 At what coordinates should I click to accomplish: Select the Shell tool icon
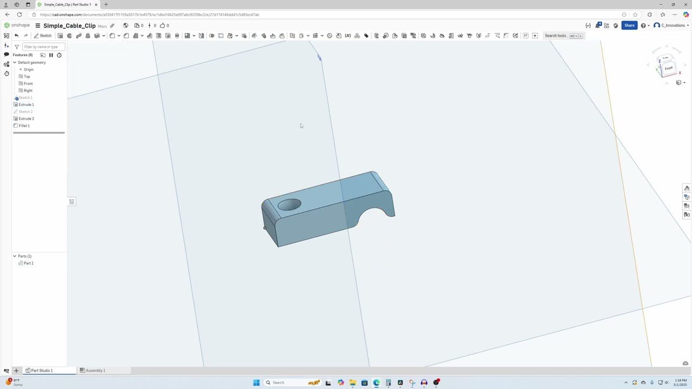[158, 36]
